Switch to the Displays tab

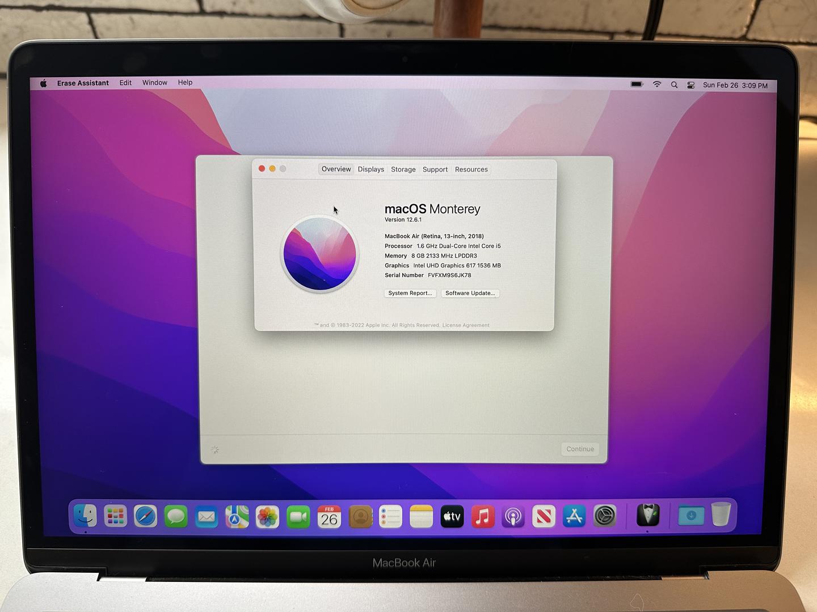point(371,169)
